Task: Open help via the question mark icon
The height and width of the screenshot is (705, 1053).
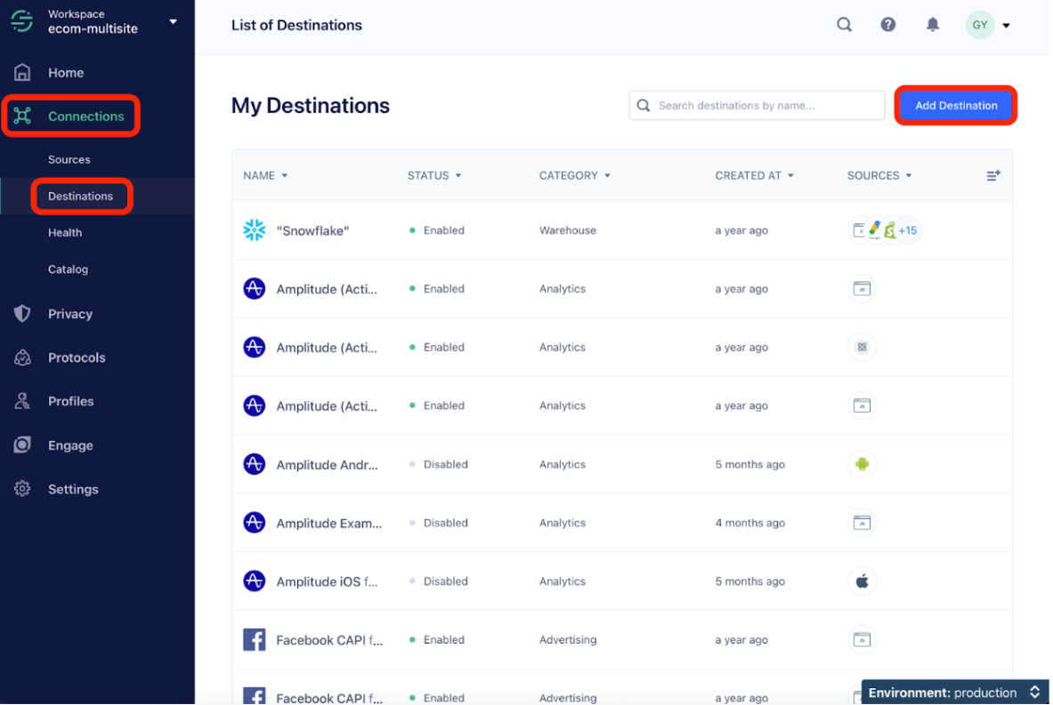Action: 888,24
